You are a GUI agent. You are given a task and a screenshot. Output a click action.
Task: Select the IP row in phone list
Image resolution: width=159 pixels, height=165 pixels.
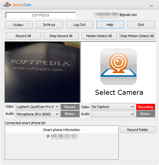coord(62,136)
